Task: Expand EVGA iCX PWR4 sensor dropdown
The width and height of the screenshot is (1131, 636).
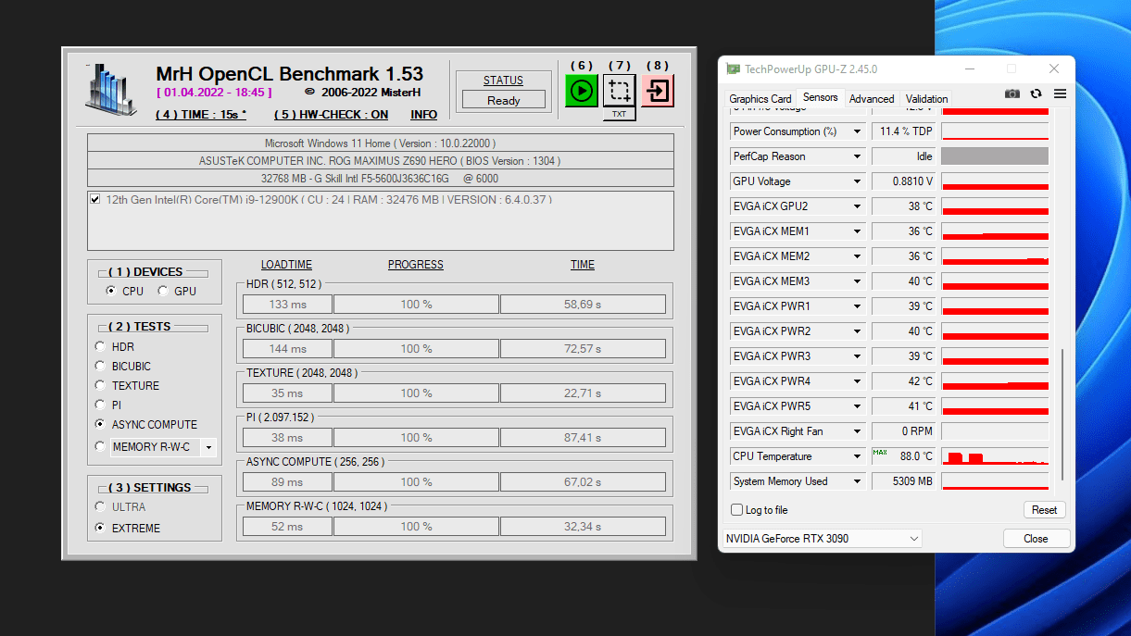Action: click(x=858, y=381)
